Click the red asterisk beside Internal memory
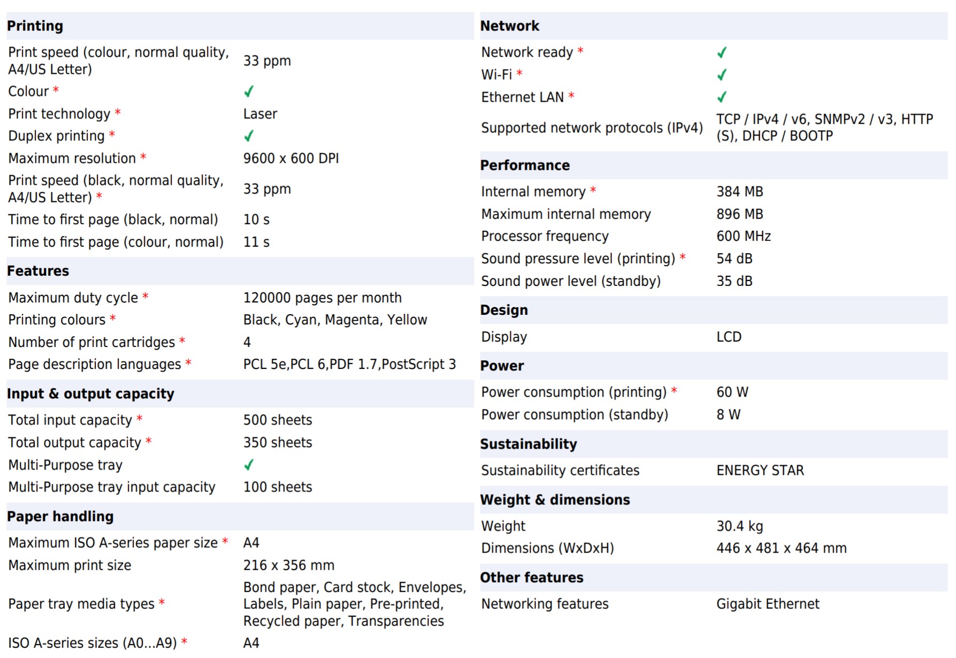Viewport: 956px width, 658px height. pos(593,190)
